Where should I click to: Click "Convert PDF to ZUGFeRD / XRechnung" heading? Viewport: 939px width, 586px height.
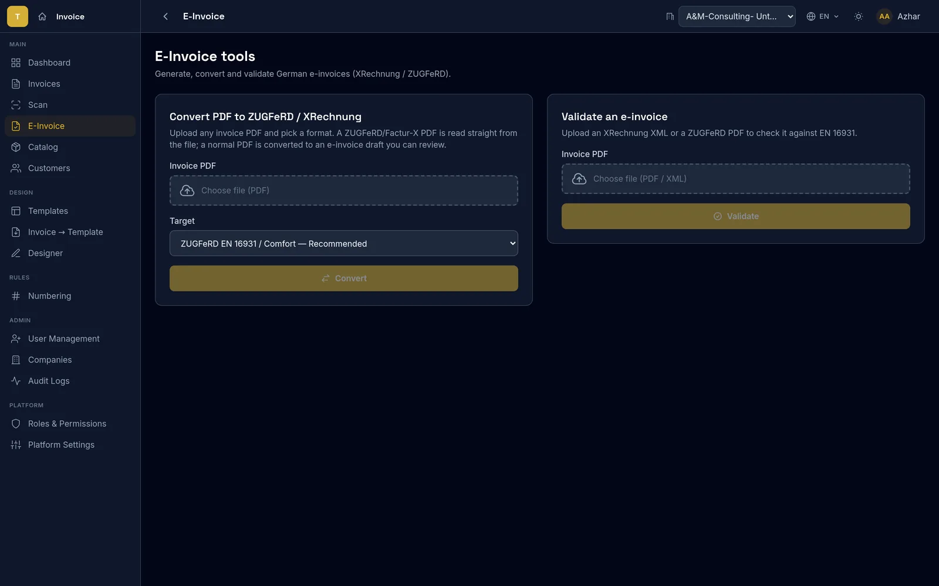[x=265, y=117]
